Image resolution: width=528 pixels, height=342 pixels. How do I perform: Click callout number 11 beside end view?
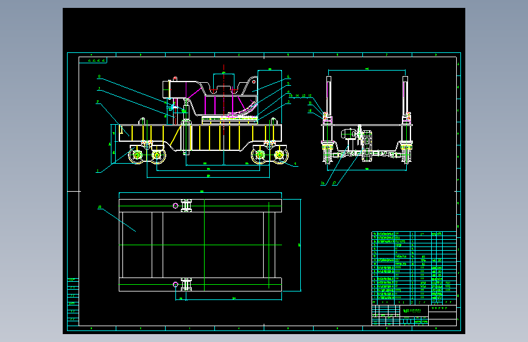click(310, 103)
